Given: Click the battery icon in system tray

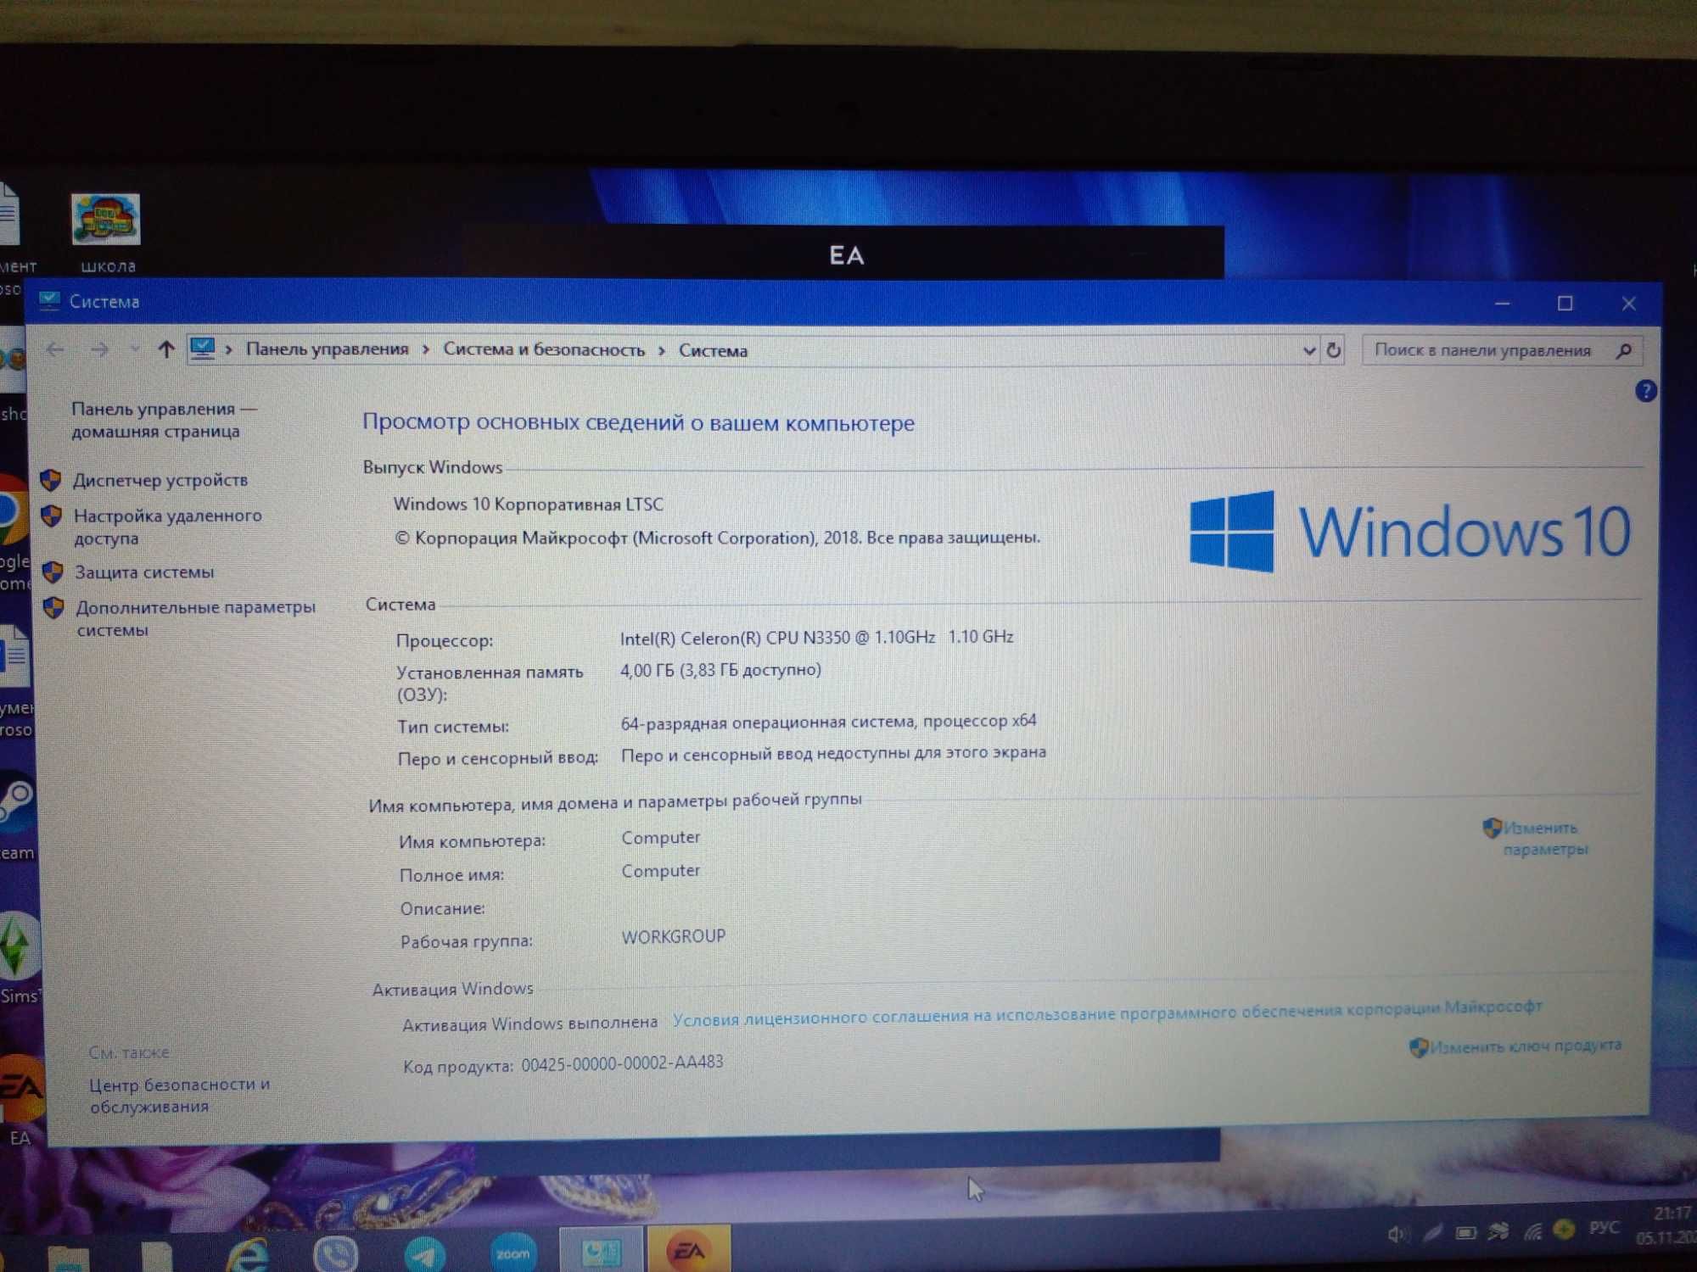Looking at the screenshot, I should point(1465,1232).
